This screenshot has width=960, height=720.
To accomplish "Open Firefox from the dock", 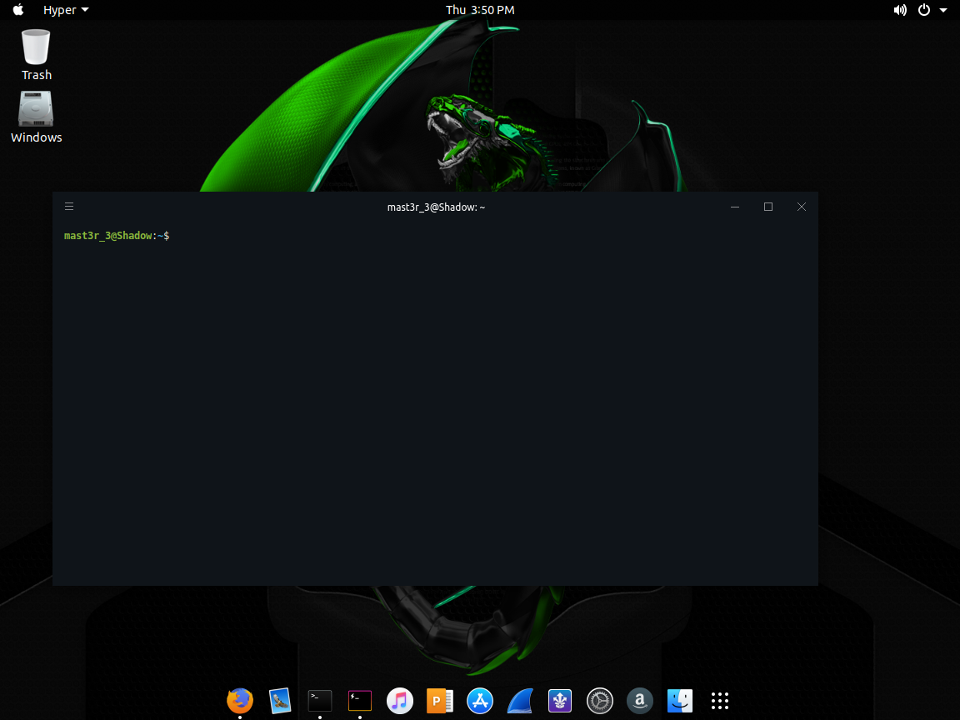I will click(x=240, y=700).
